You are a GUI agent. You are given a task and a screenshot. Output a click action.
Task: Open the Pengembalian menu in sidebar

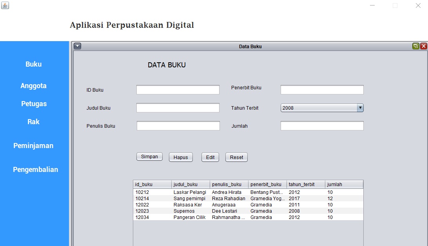tap(36, 169)
